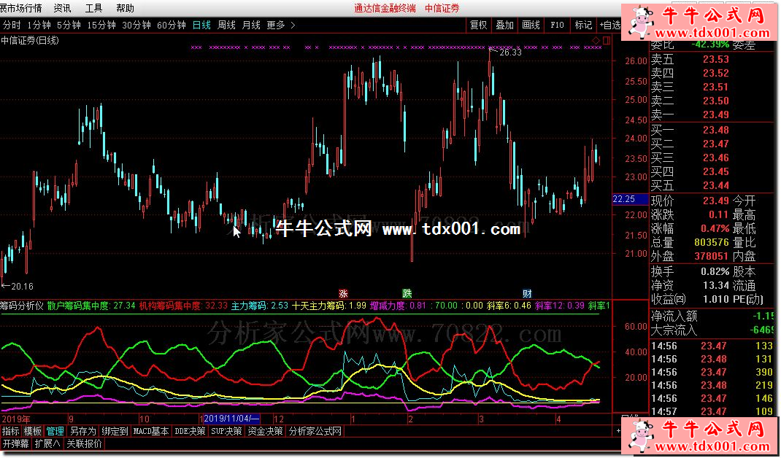Select the 15分钟 period tab
This screenshot has height=458, width=781.
point(101,25)
